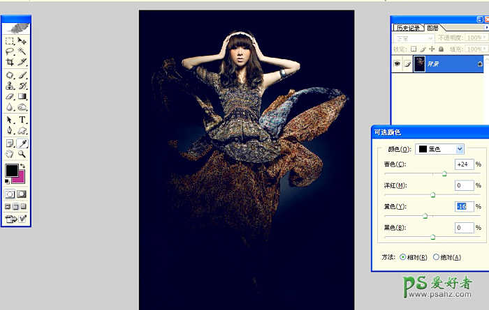Screen dimensions: 489x310
Task: Hide the 背景 layer with eye icon
Action: click(397, 63)
